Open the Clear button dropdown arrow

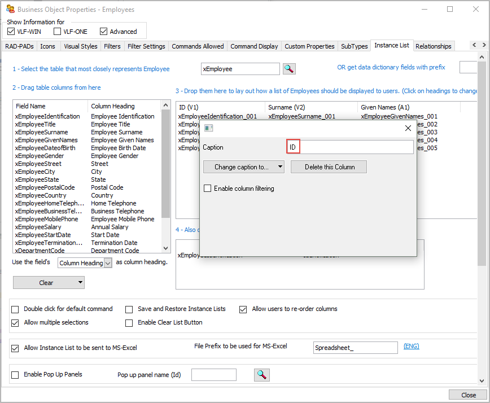click(81, 283)
